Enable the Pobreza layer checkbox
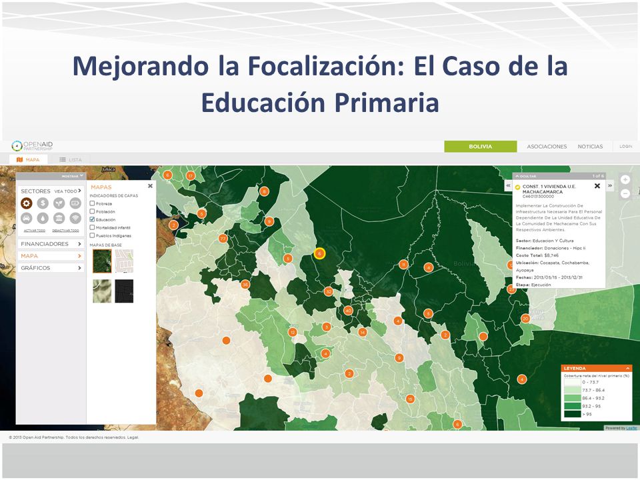This screenshot has width=640, height=480. click(x=92, y=203)
